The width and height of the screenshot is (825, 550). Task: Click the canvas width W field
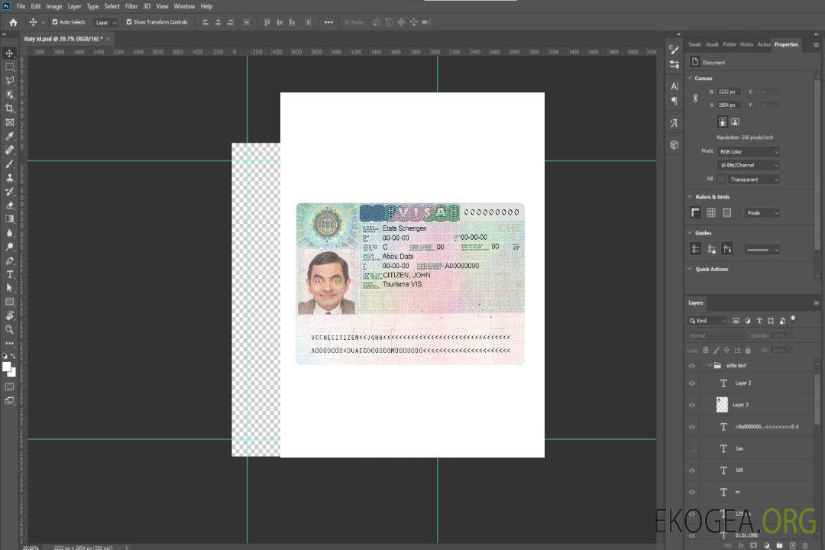point(729,92)
